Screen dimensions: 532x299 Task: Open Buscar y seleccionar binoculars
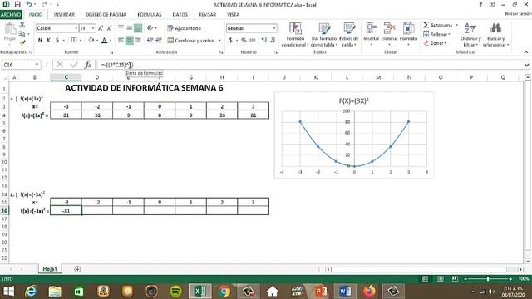pyautogui.click(x=495, y=28)
